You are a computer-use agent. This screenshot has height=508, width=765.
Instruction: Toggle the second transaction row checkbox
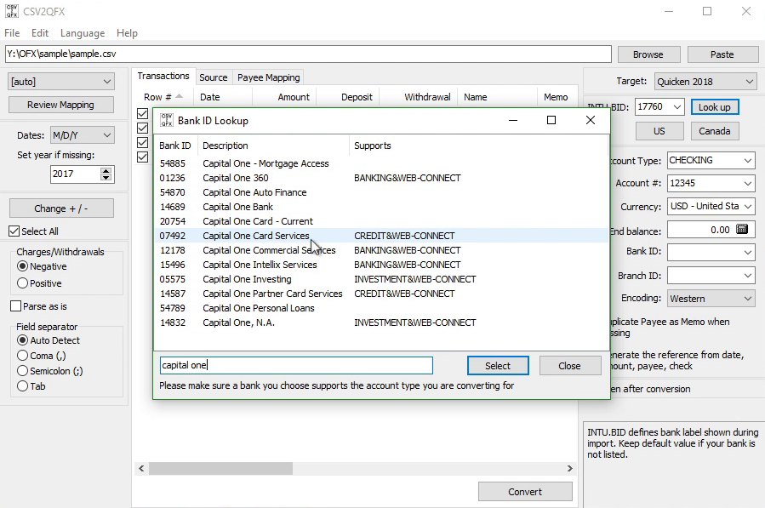click(142, 128)
